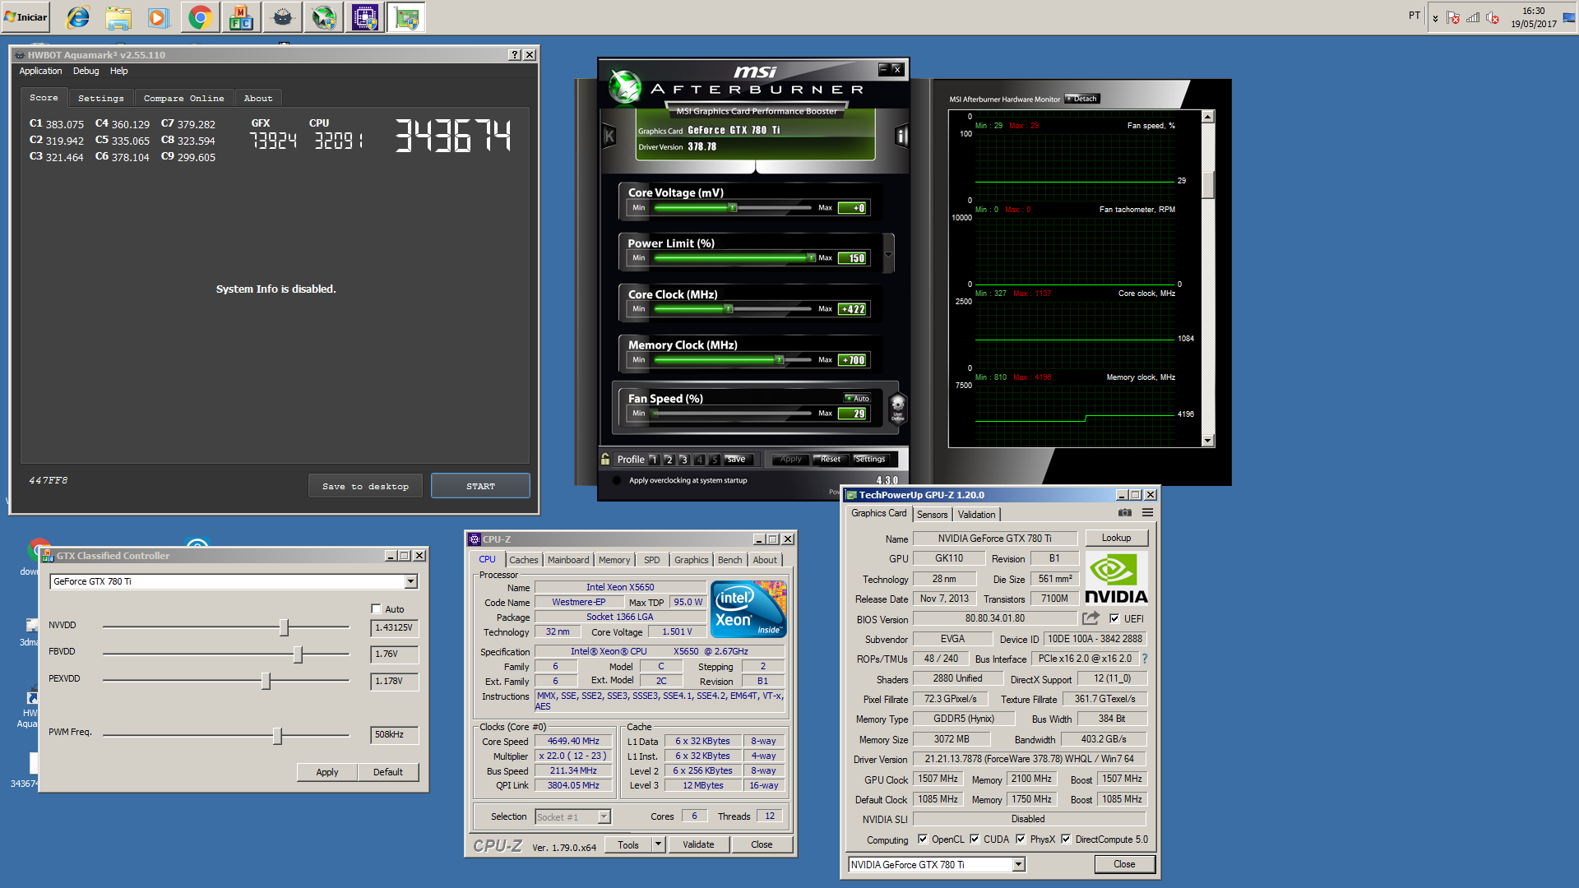The height and width of the screenshot is (888, 1579).
Task: Select Afterburner profile slot 2
Action: pos(669,460)
